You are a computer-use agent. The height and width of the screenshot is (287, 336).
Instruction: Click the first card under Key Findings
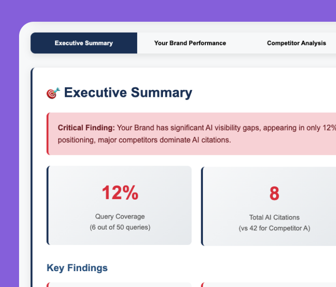pos(119,285)
